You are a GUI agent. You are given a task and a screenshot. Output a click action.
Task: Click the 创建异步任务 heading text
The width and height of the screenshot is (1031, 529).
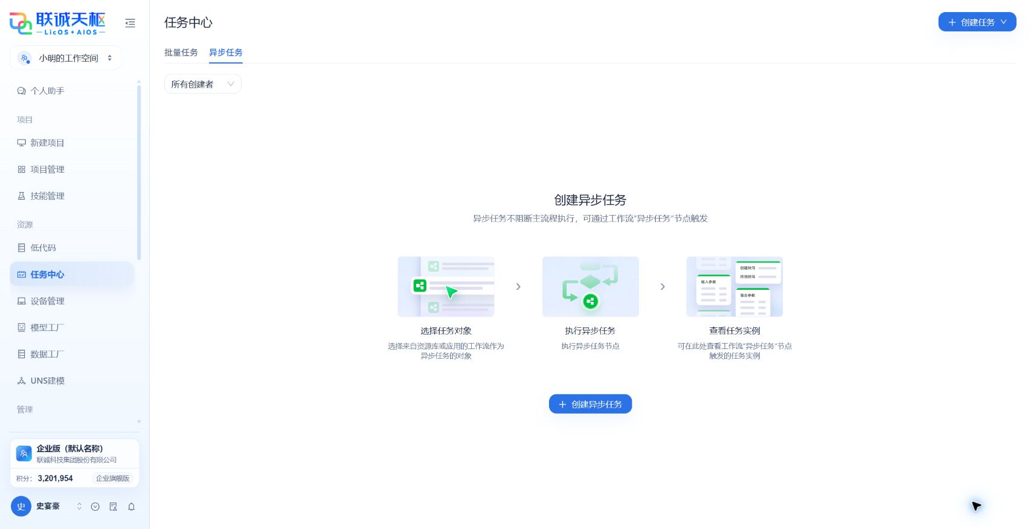590,200
